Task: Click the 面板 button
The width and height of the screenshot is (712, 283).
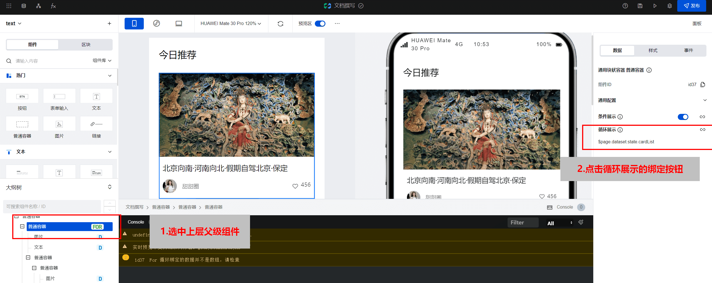Action: click(697, 24)
